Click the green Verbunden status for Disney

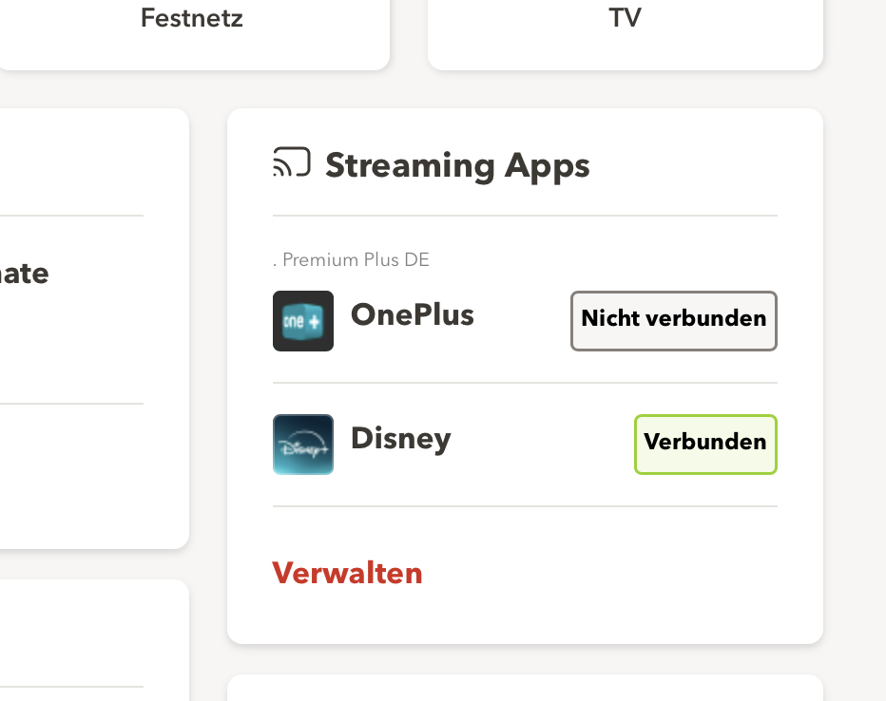pos(705,444)
